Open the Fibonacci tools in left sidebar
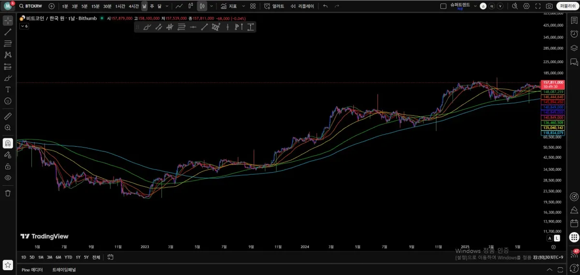580x275 pixels. pos(8,43)
